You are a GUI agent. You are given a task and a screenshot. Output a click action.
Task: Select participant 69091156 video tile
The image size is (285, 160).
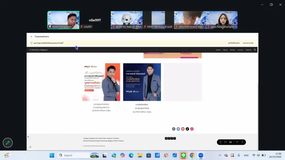[158, 20]
